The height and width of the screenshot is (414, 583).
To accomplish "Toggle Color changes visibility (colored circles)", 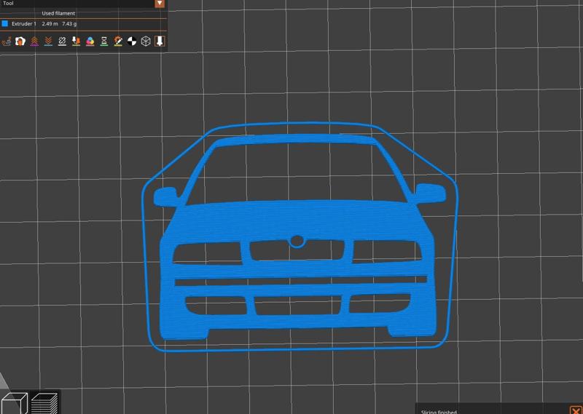I will pos(90,41).
